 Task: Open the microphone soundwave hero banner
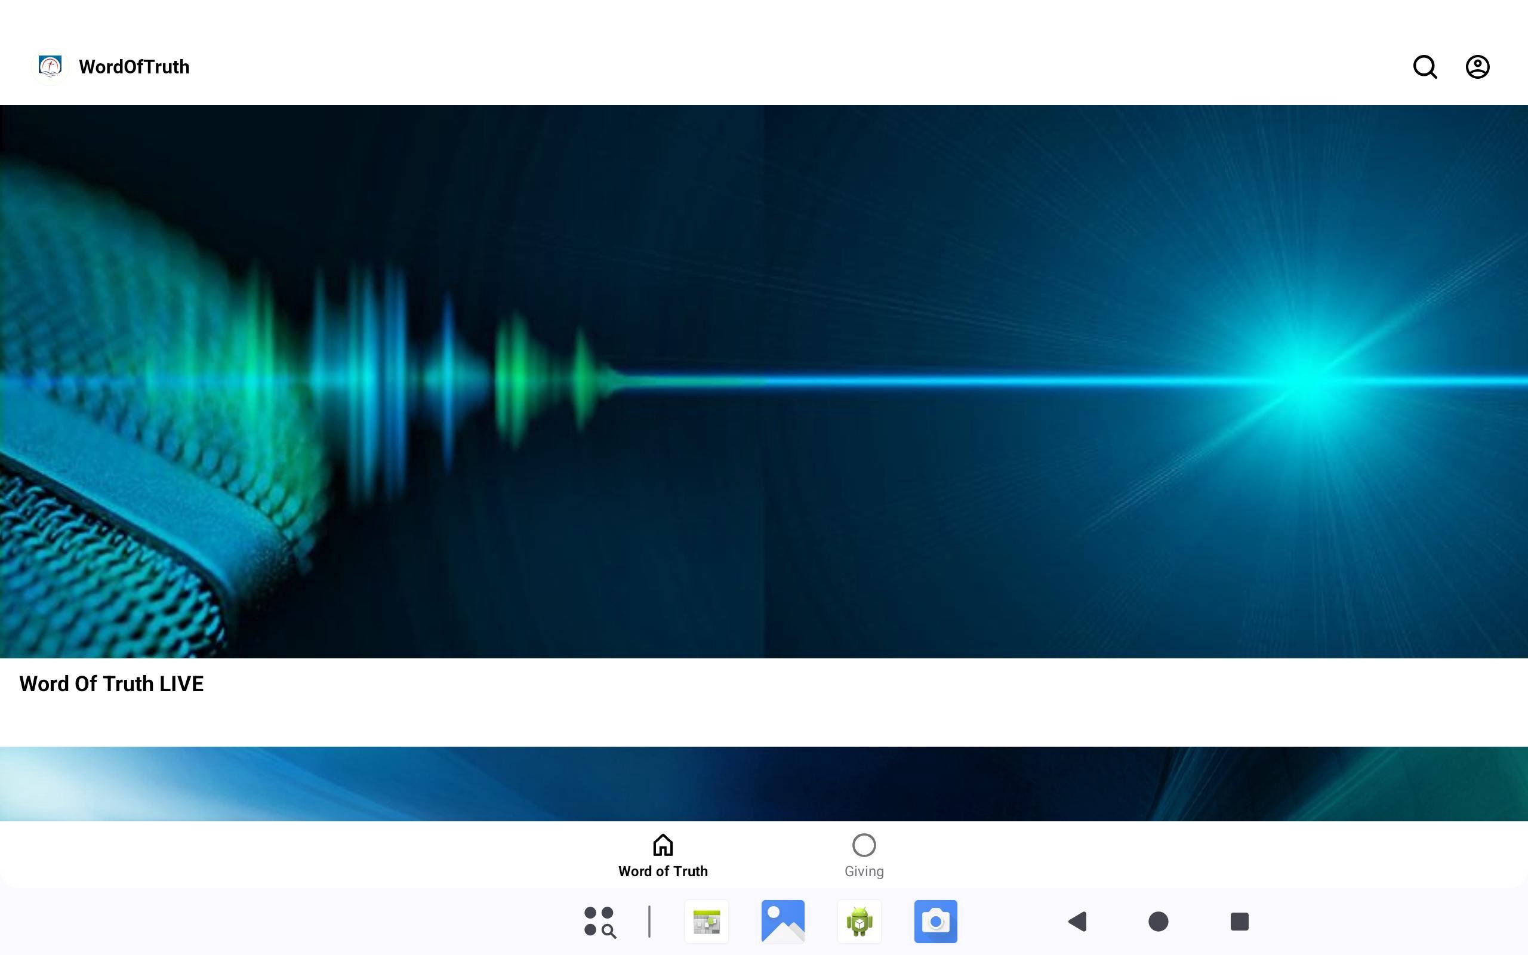[x=764, y=381]
